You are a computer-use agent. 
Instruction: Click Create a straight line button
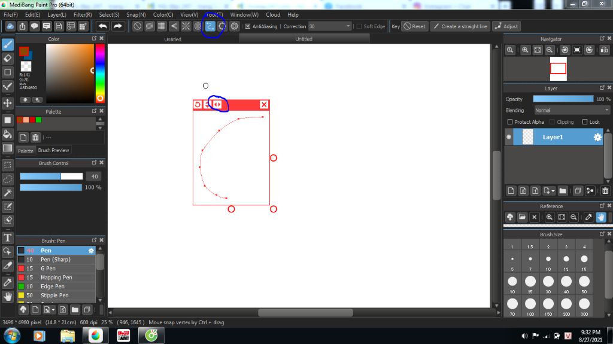(460, 26)
